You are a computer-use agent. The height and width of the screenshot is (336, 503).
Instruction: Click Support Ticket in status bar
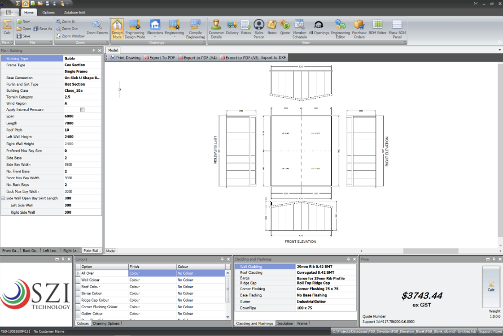pyautogui.click(x=490, y=331)
